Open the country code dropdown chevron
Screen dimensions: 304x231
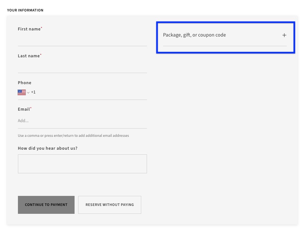coord(28,92)
